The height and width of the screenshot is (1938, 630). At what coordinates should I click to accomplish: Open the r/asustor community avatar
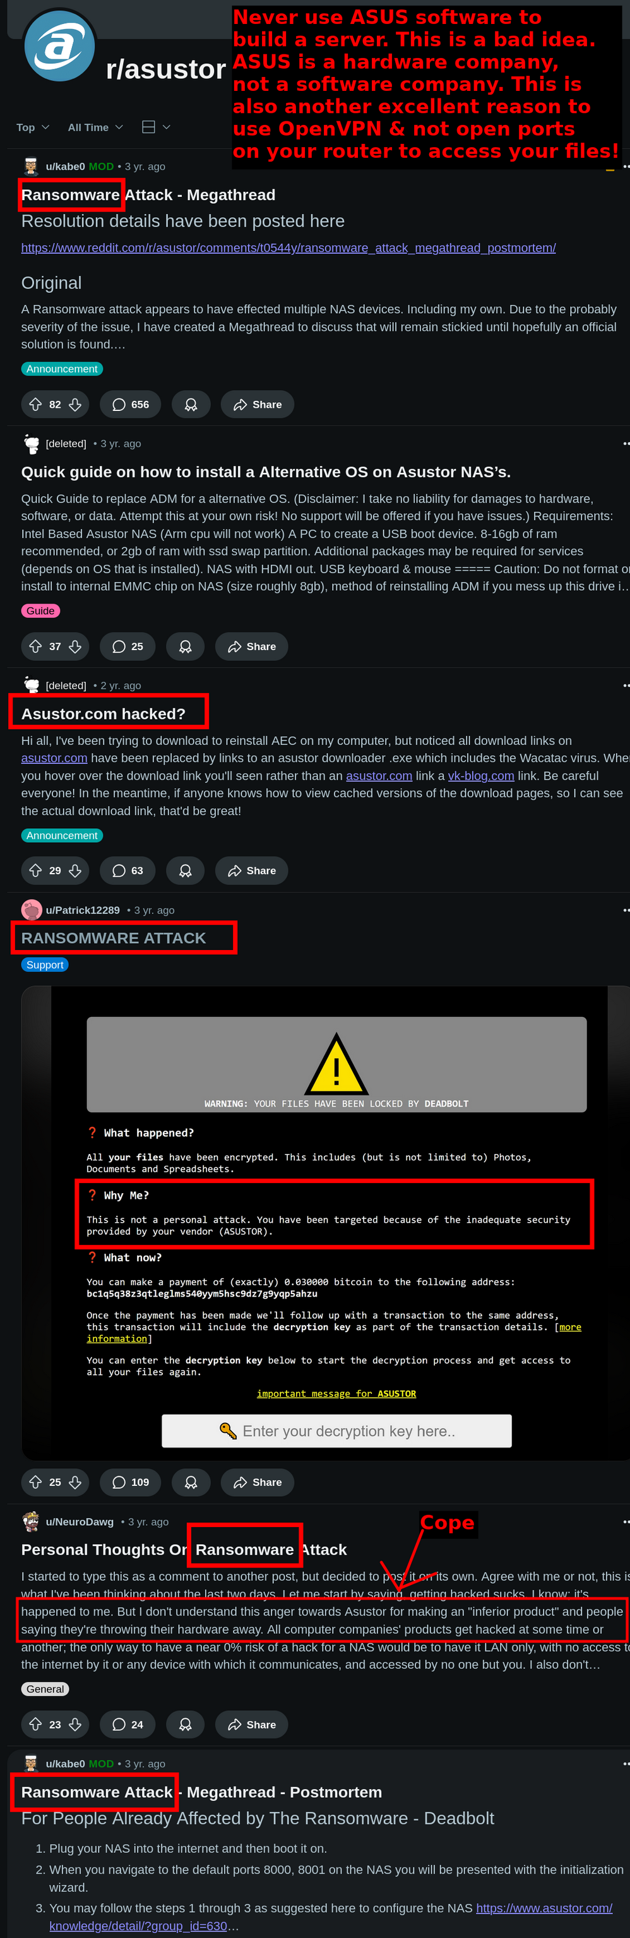pyautogui.click(x=59, y=45)
